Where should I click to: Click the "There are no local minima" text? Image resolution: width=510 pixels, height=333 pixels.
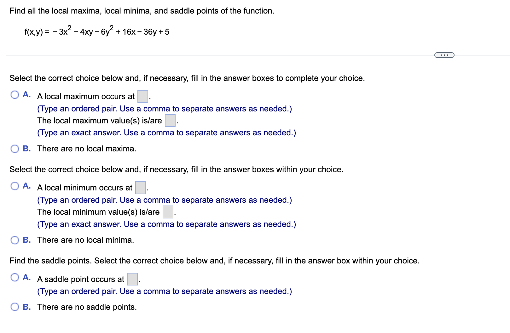click(x=85, y=240)
